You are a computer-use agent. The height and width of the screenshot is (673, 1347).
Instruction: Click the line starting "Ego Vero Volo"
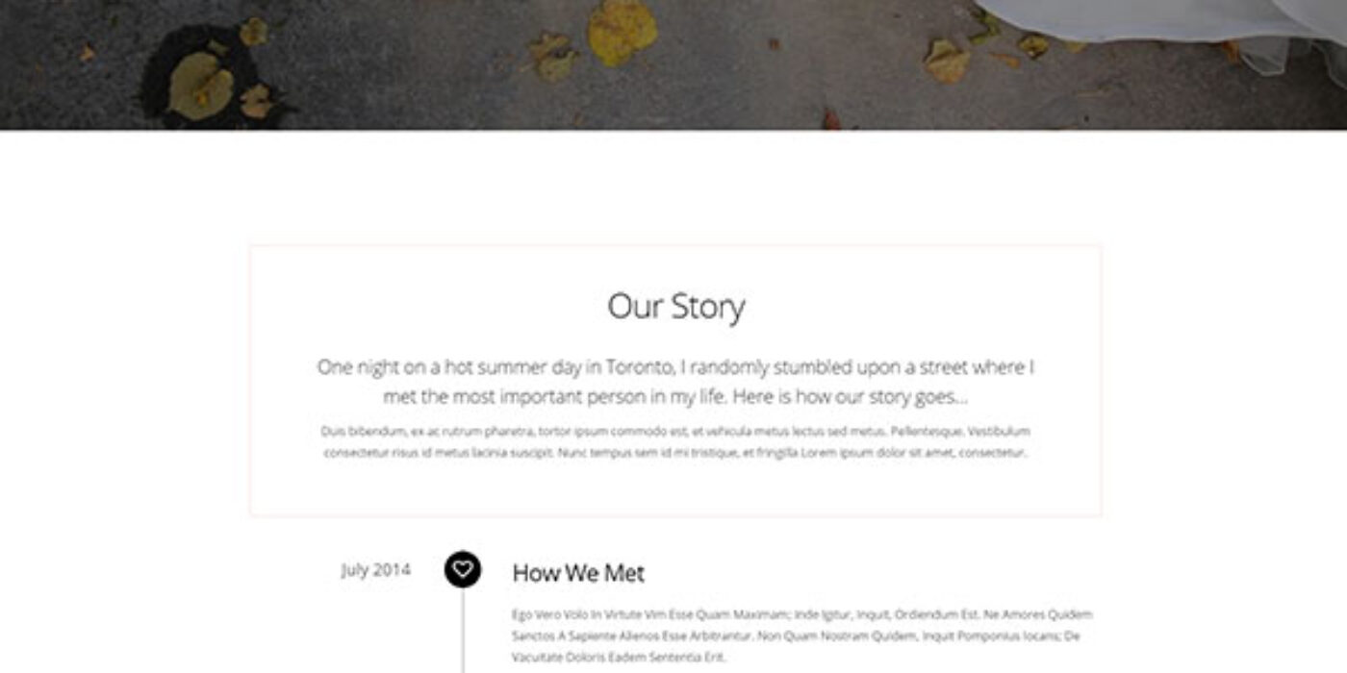click(801, 614)
